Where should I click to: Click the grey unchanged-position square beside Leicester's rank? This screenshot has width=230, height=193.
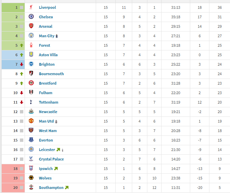tap(22, 150)
